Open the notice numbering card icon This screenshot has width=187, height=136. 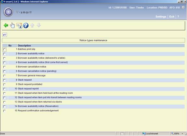tap(19, 25)
